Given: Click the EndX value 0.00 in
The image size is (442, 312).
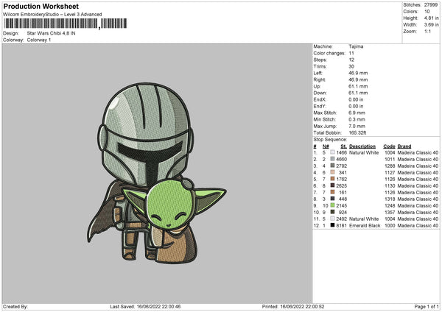Looking at the screenshot, I should click(356, 99).
